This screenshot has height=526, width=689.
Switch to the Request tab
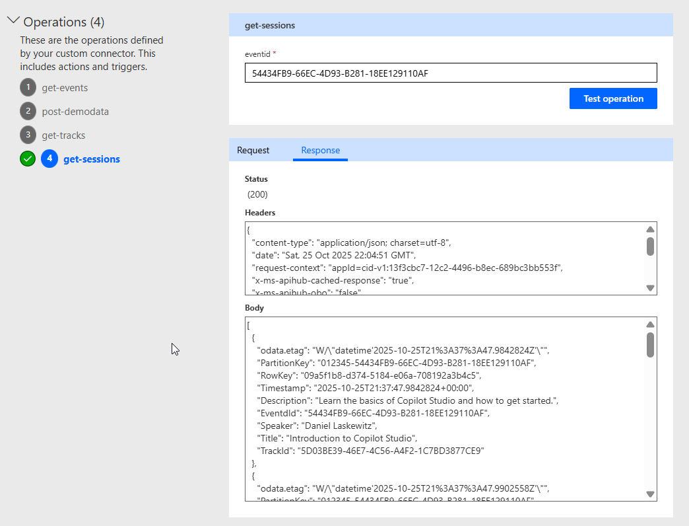[x=253, y=150]
